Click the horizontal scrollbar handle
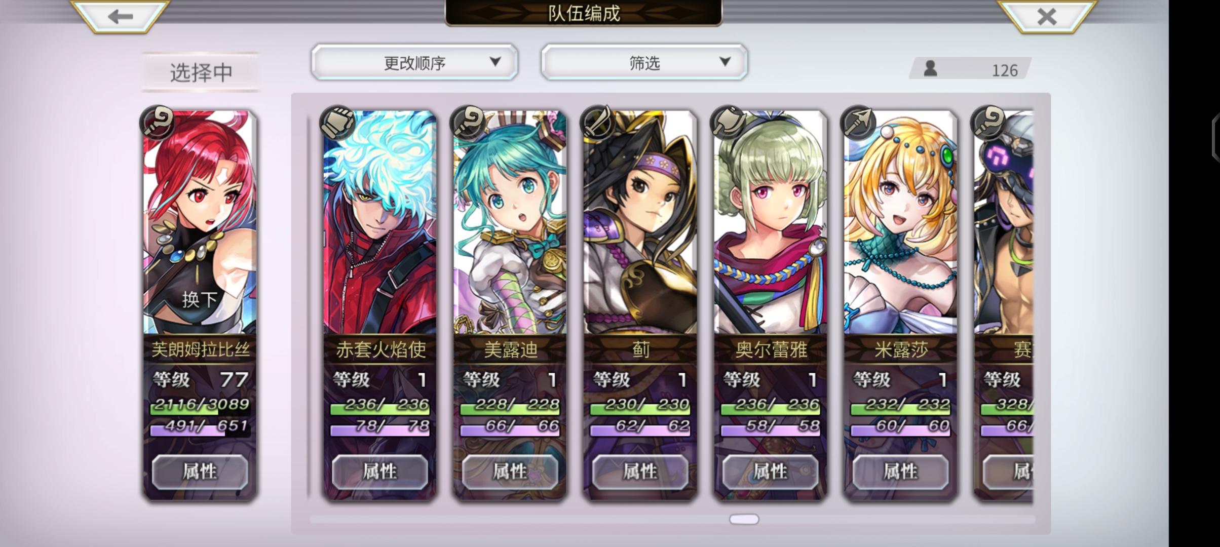The height and width of the screenshot is (547, 1220). pos(744,519)
